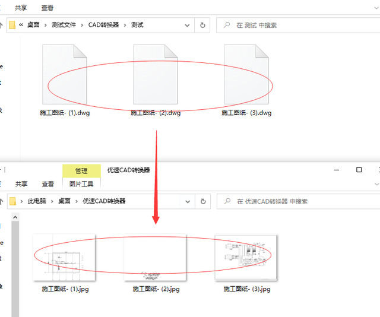380x317 pixels.
Task: Click 桌面 breadcrumb in lower window
Action: pos(64,201)
